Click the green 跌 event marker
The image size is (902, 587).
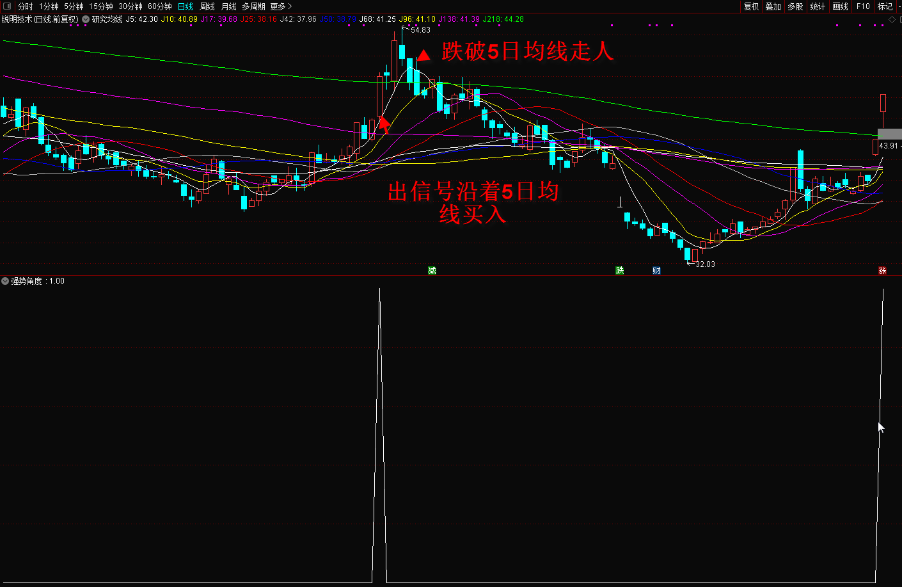pos(619,271)
